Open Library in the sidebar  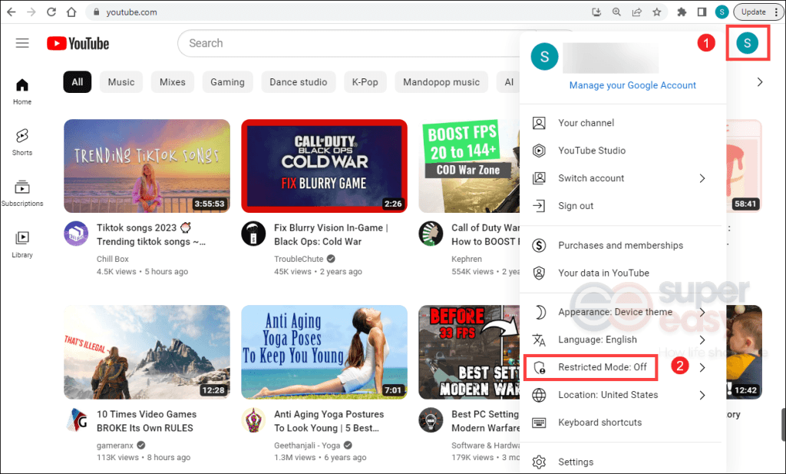(x=22, y=245)
